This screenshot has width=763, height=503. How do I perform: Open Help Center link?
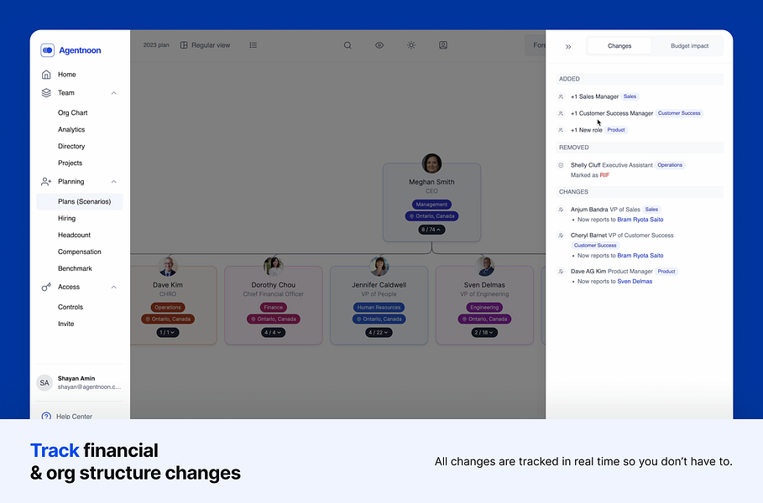(74, 416)
